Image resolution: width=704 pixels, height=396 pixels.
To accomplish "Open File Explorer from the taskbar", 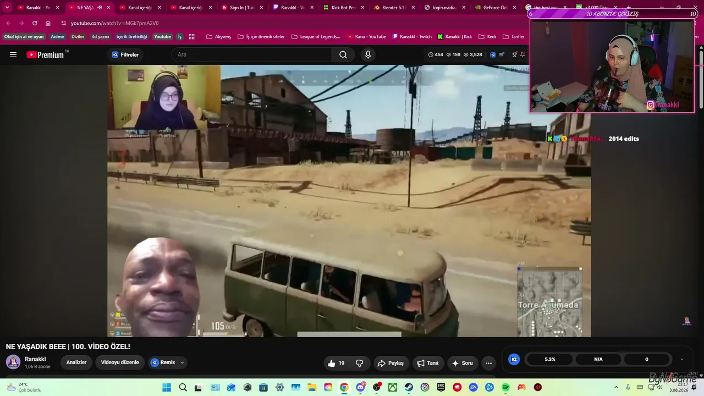I will pos(312,387).
